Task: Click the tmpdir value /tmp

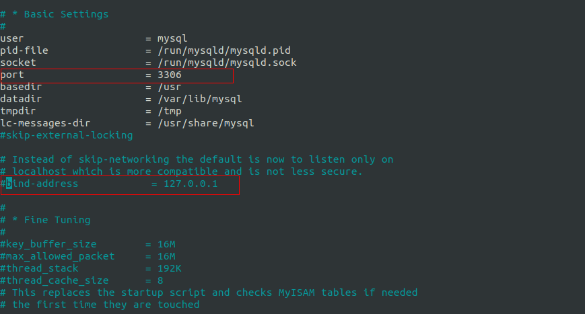Action: [x=169, y=111]
